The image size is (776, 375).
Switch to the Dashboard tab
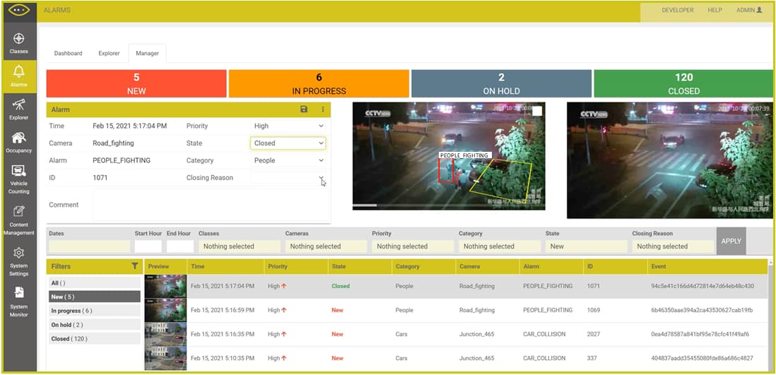tap(69, 54)
